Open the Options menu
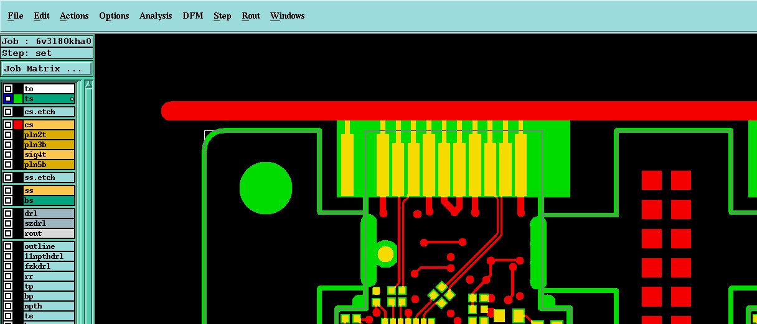 pyautogui.click(x=114, y=16)
